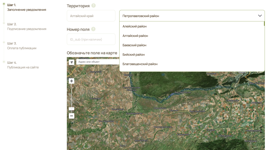Click Петропавловское label on the map
The height and width of the screenshot is (150, 268).
click(163, 127)
